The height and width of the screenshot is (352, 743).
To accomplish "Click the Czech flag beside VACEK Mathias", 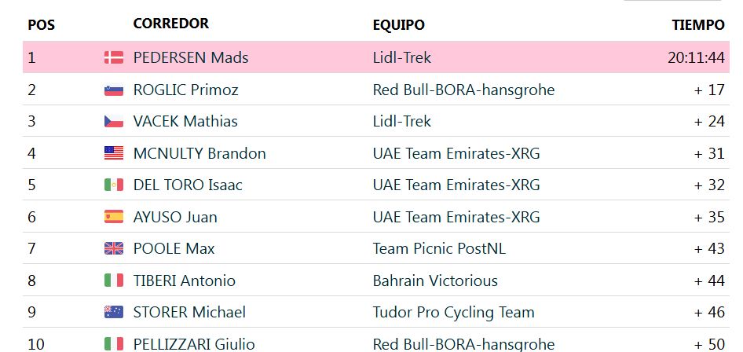I will (114, 121).
